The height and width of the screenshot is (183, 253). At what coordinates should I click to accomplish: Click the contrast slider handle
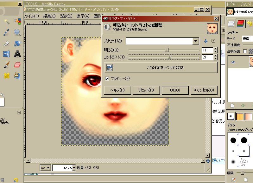[x=169, y=57]
